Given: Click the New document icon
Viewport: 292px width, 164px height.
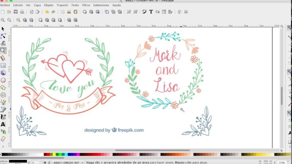Looking at the screenshot, I should [3, 12].
